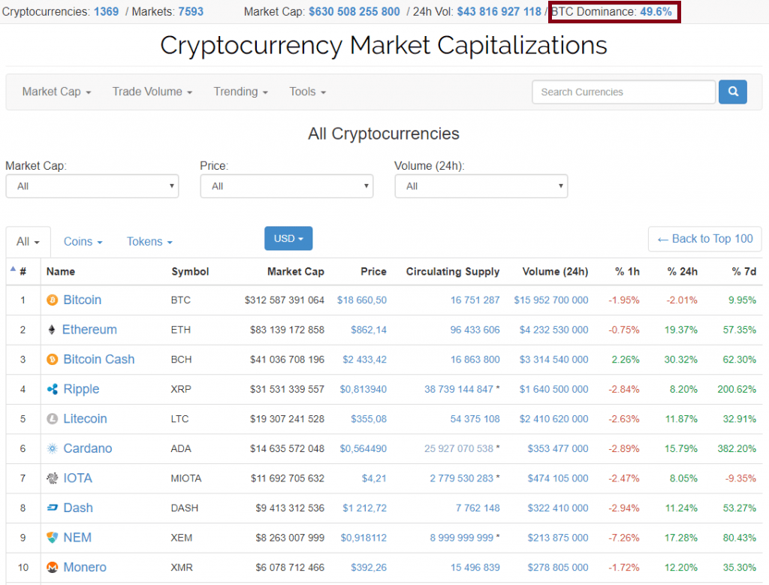The image size is (769, 585).
Task: Focus the Search Currencies input field
Action: [623, 92]
